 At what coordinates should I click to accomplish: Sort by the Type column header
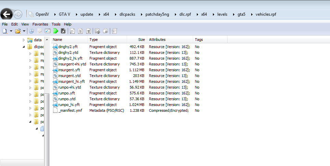(x=107, y=40)
